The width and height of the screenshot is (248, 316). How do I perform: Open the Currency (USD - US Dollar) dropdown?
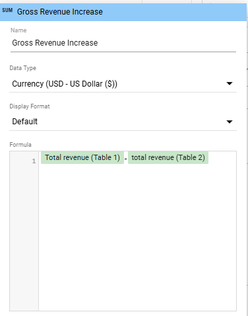coord(123,84)
